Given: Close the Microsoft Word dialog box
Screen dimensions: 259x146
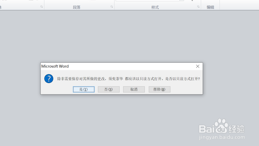Looking at the screenshot, I should pyautogui.click(x=198, y=66).
